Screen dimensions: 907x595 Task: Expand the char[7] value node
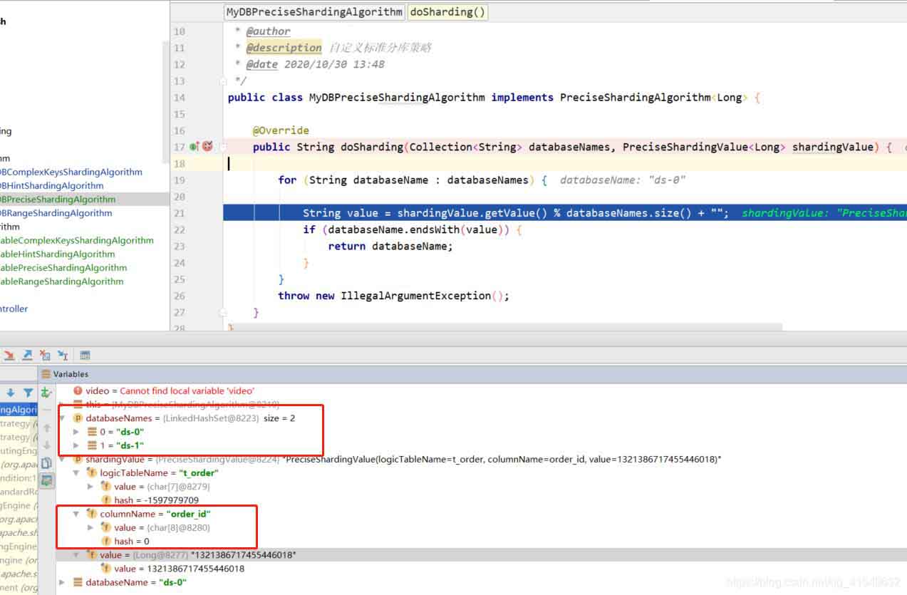[90, 487]
